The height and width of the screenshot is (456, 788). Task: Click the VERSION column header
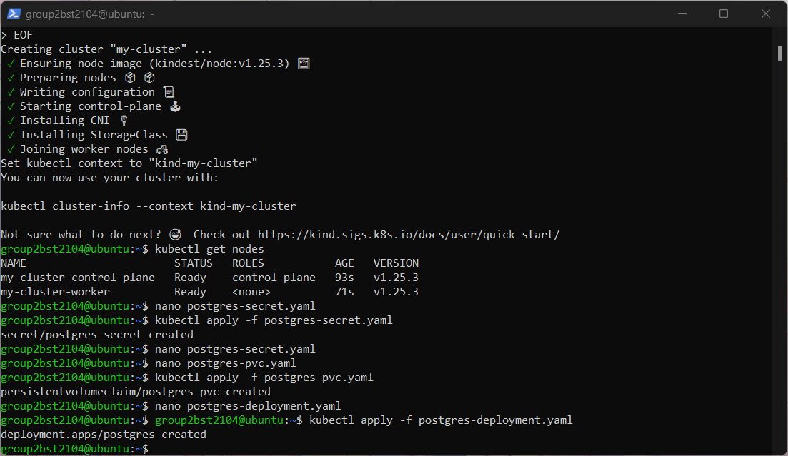click(396, 263)
